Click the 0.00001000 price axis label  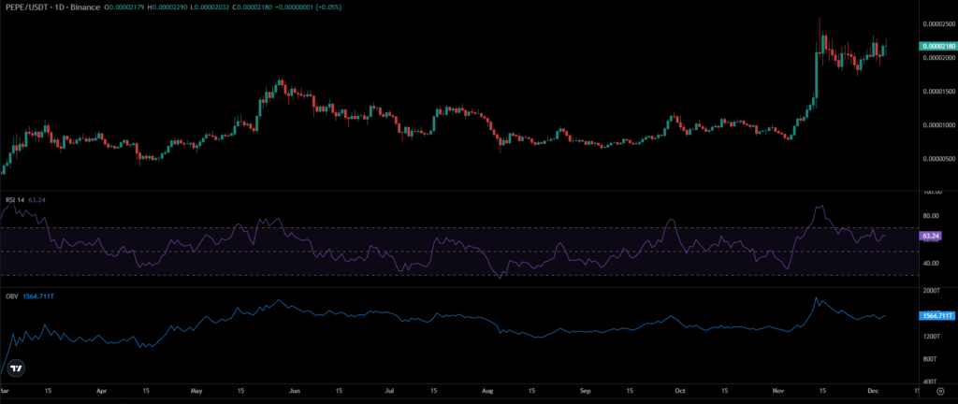(x=937, y=125)
